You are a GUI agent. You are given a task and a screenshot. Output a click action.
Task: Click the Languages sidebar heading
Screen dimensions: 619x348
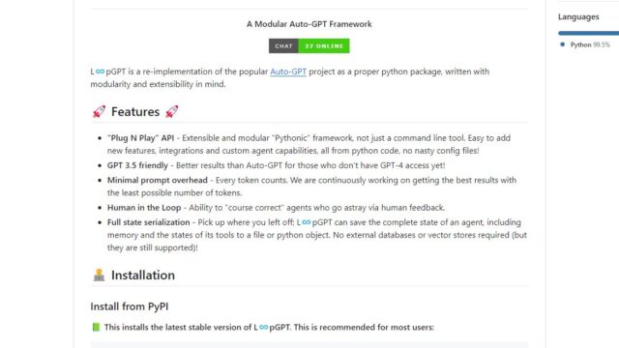[578, 16]
